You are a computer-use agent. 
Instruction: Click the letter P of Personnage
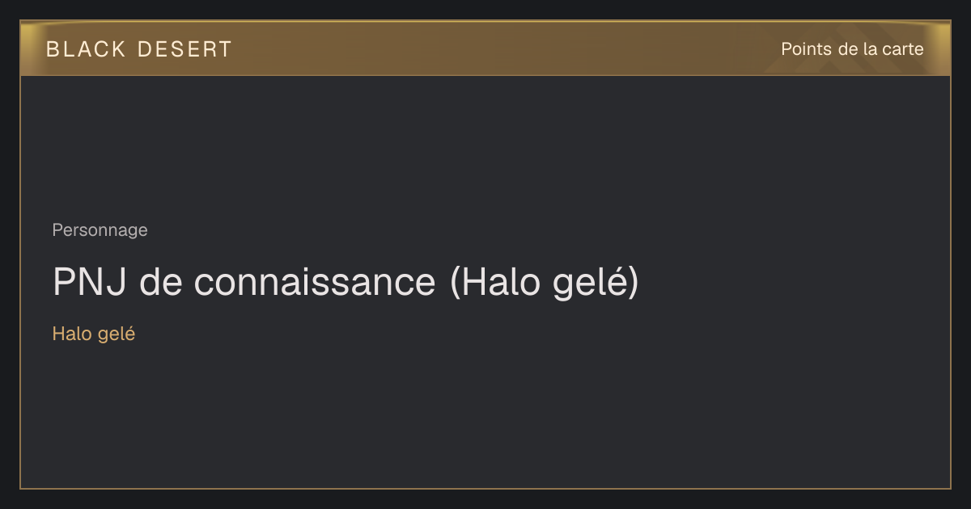[57, 230]
